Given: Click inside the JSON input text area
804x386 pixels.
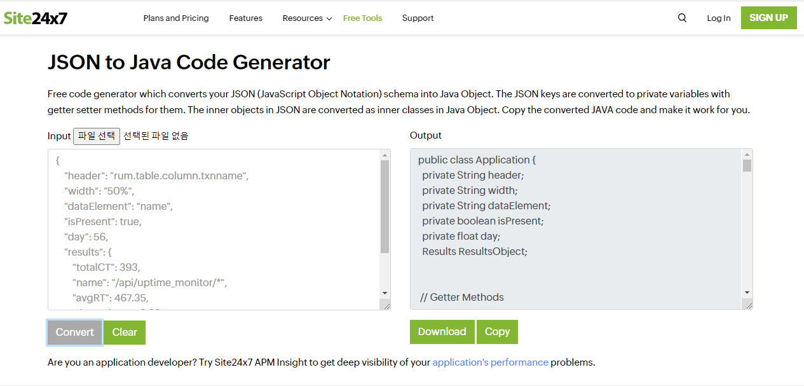Looking at the screenshot, I should (x=214, y=230).
